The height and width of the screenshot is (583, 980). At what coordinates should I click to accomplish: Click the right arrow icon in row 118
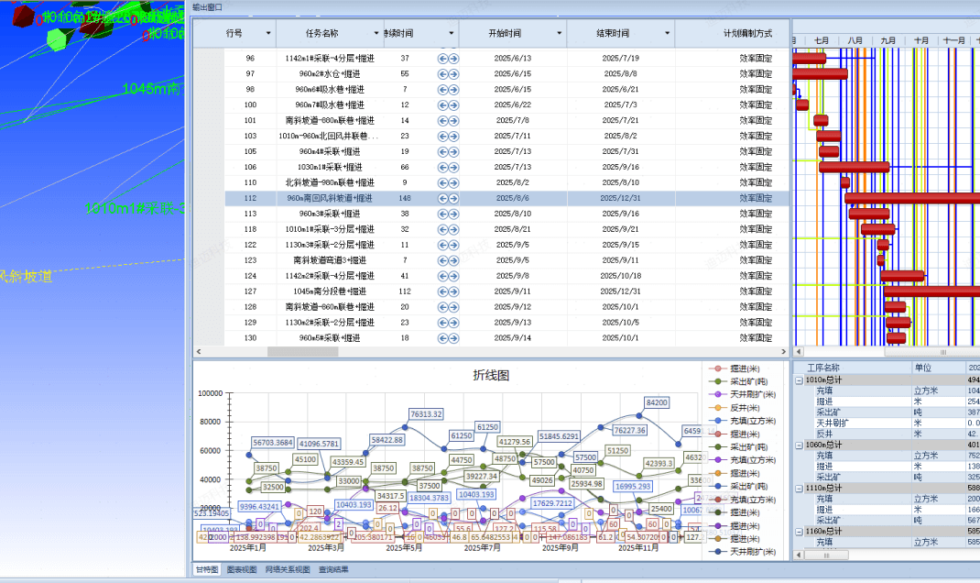click(453, 229)
